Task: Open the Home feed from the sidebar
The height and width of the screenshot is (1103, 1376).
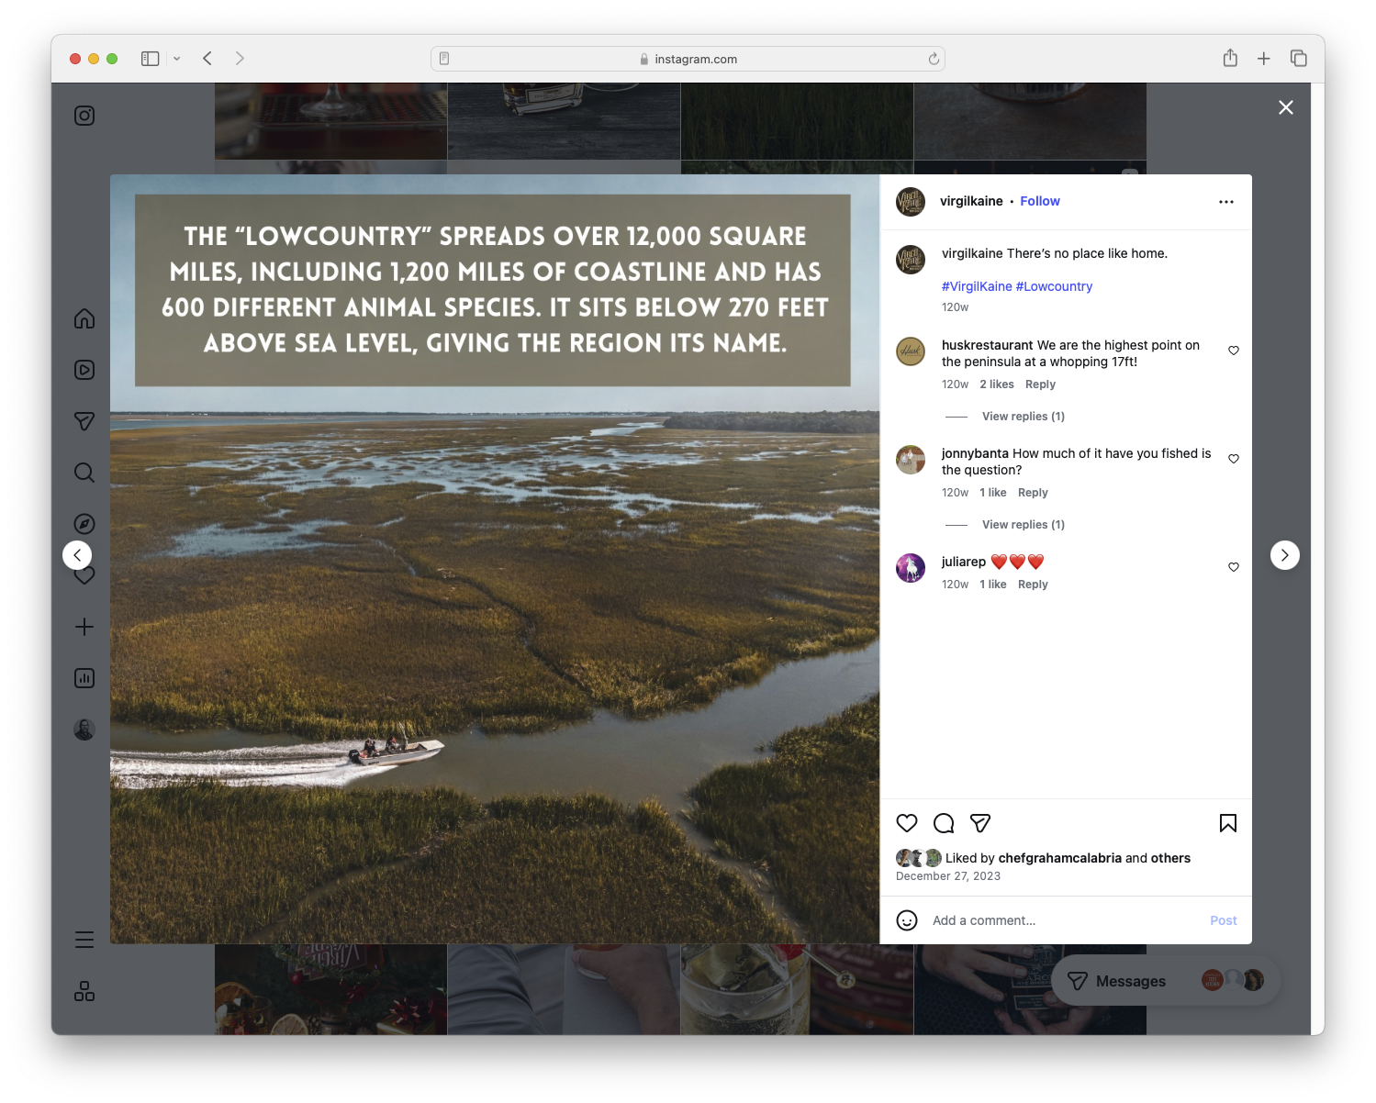Action: (x=84, y=318)
